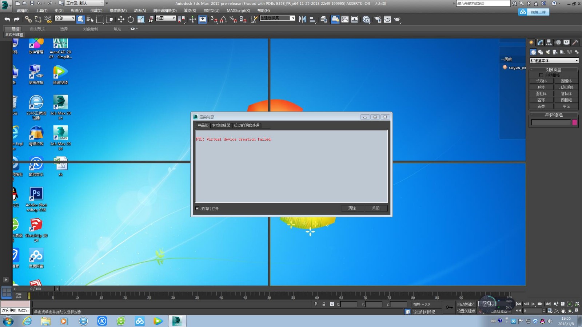Select the Select and Link tool
This screenshot has width=582, height=327.
pyautogui.click(x=28, y=19)
